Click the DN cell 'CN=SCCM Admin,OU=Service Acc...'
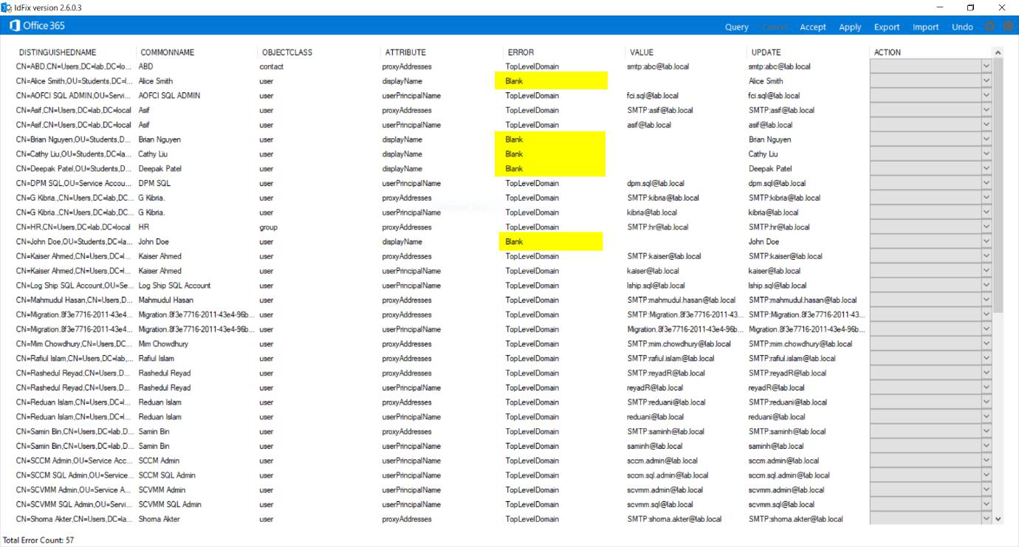 coord(74,461)
